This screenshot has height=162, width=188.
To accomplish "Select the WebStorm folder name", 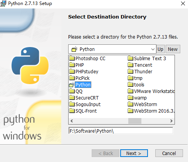I will [146, 105].
